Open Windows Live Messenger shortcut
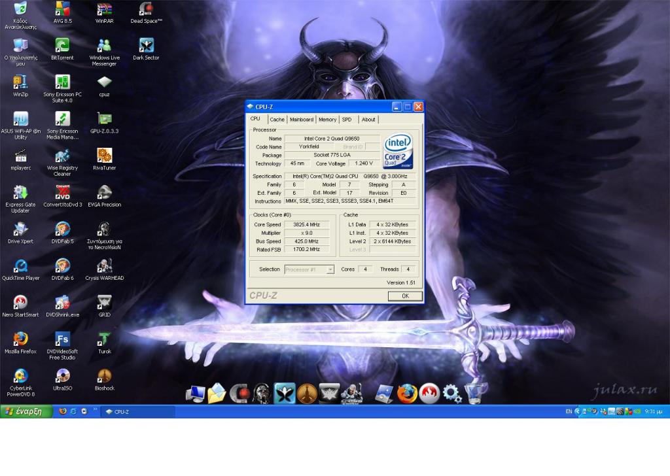Image resolution: width=670 pixels, height=476 pixels. coord(104,52)
